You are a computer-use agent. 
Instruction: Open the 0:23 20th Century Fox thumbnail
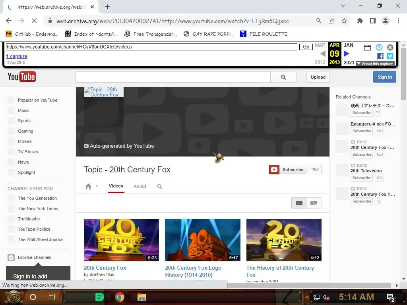(x=121, y=240)
